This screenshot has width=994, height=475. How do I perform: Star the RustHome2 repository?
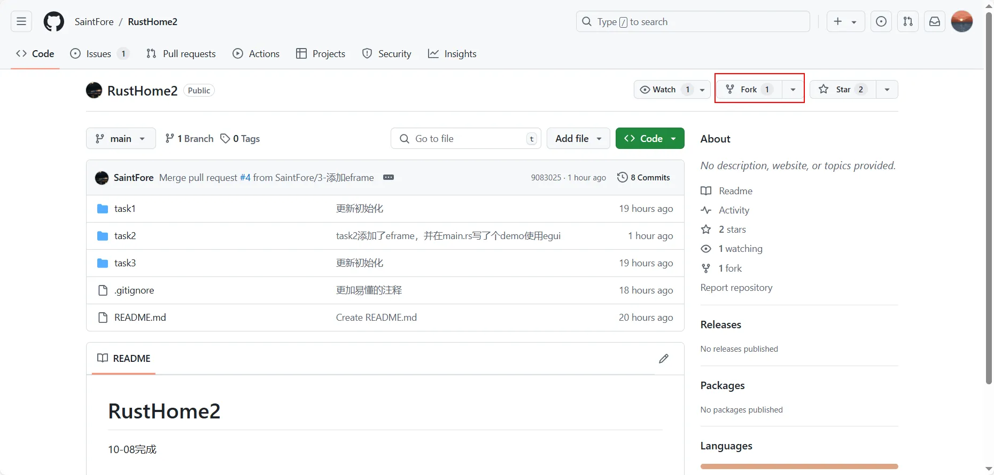tap(843, 90)
